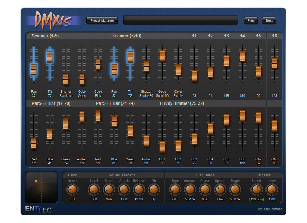Click the Ch1 dimmer fader

[162, 146]
